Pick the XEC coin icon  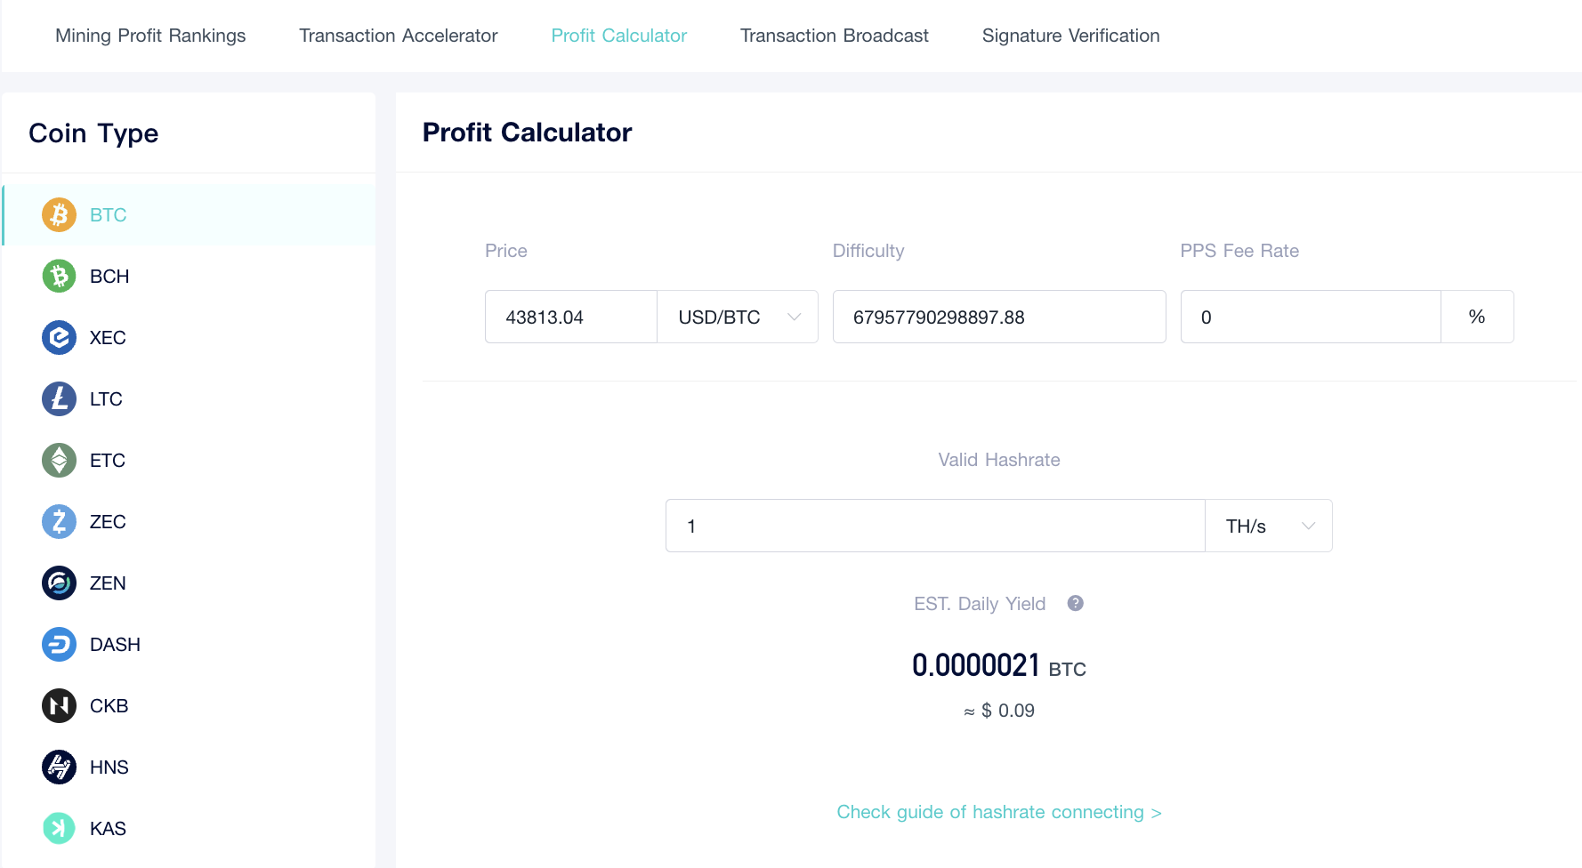[x=59, y=337]
